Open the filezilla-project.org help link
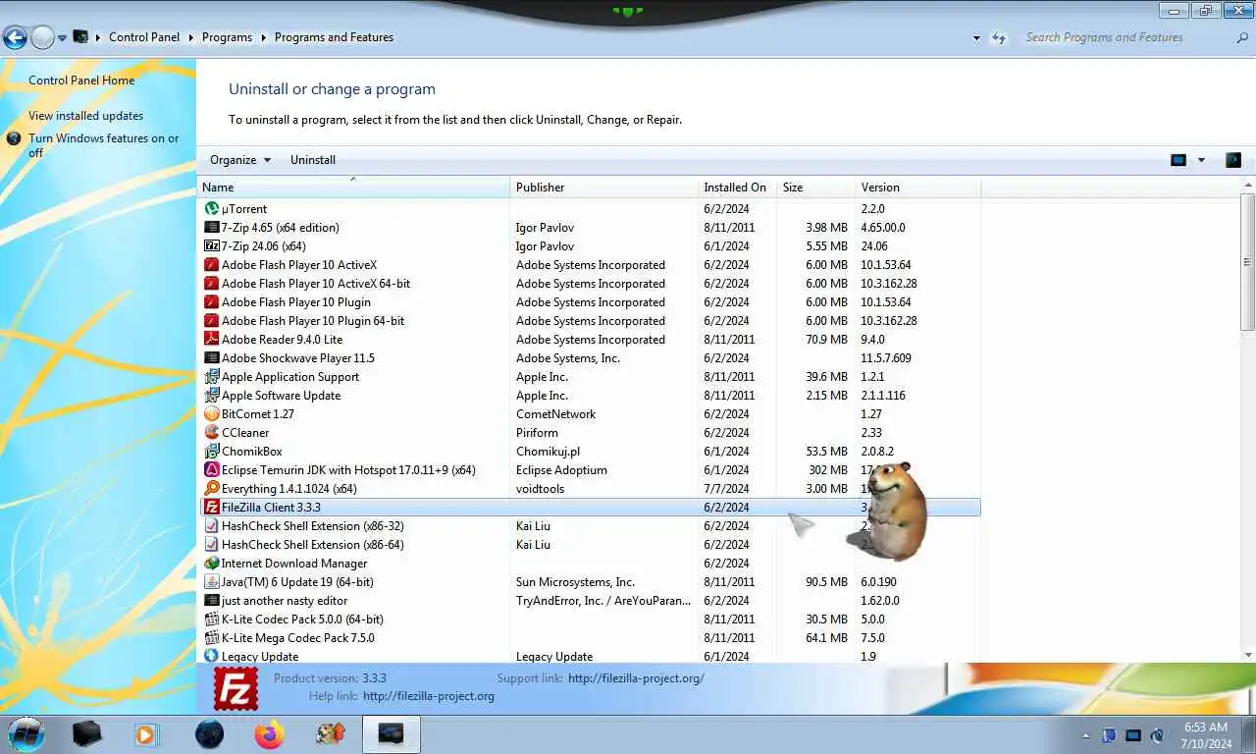The height and width of the screenshot is (754, 1256). (429, 696)
